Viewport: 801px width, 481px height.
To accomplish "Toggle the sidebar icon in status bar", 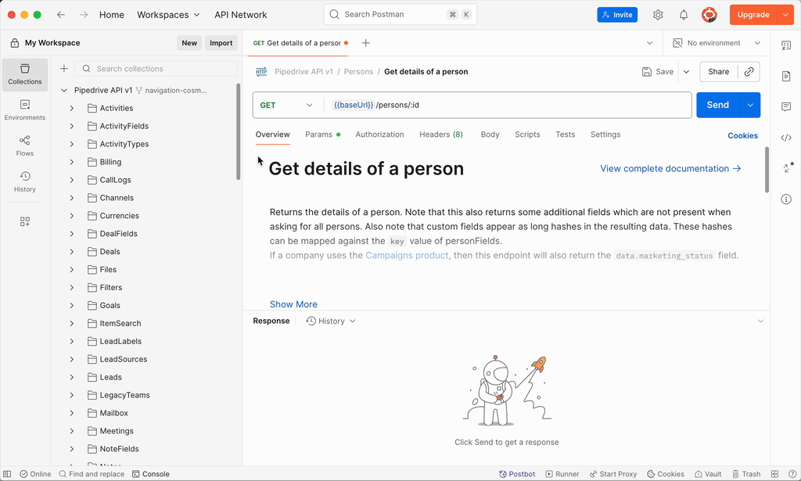I will point(7,474).
